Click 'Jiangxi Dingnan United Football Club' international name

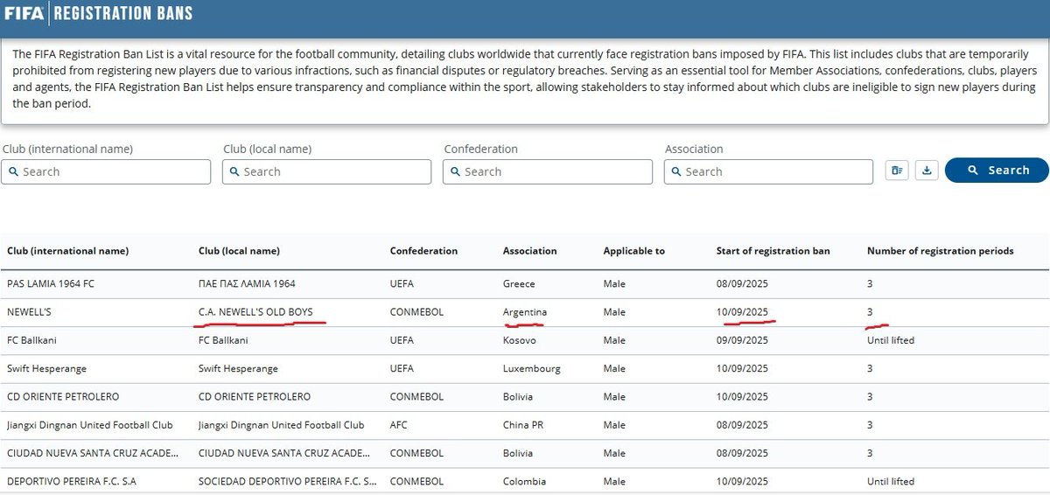click(90, 425)
